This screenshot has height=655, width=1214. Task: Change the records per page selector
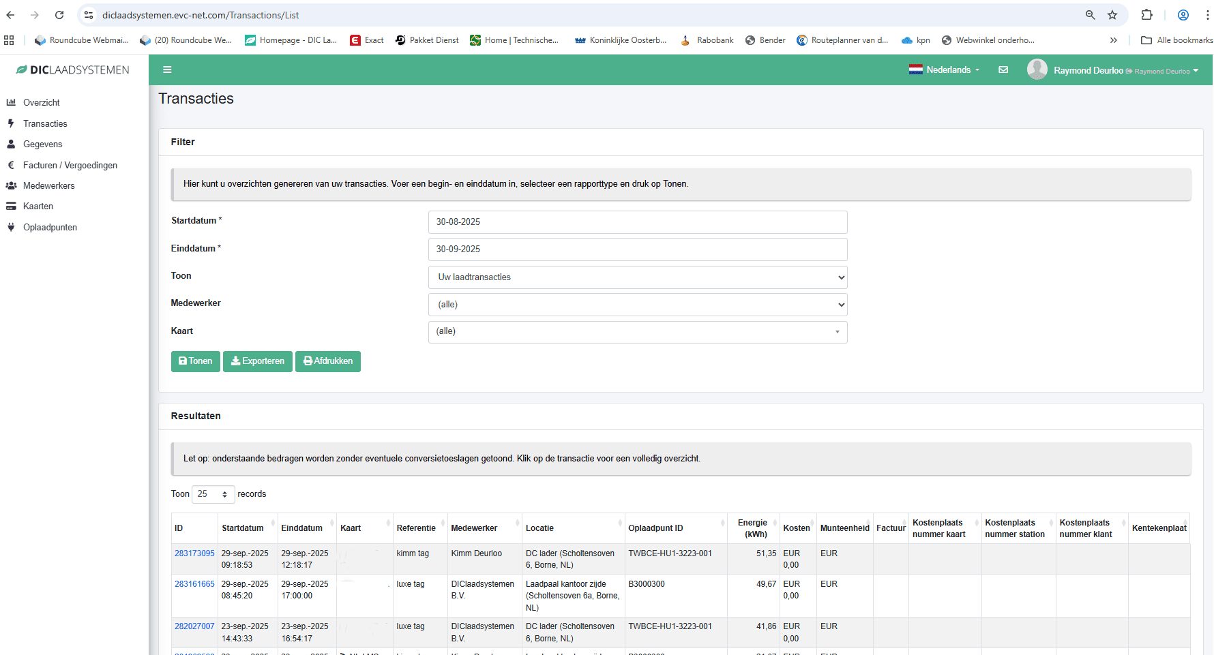pyautogui.click(x=213, y=494)
